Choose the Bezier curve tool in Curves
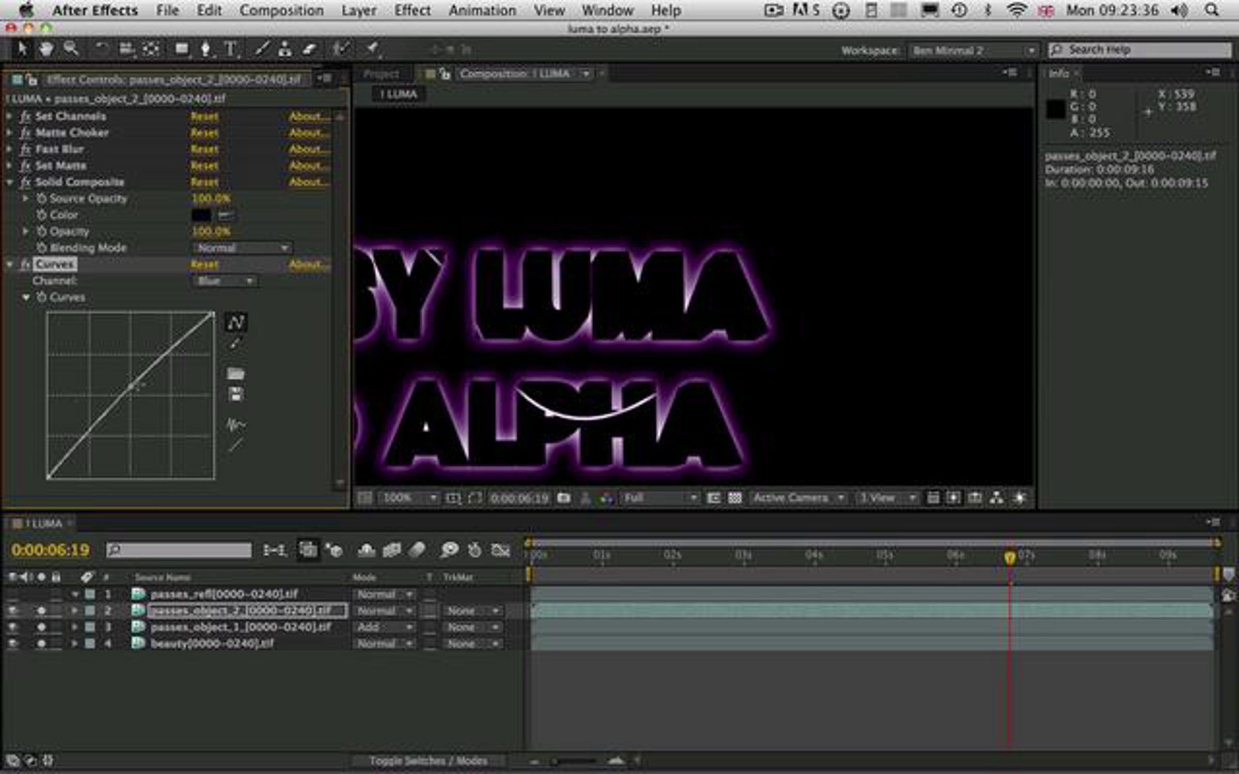The image size is (1239, 774). (x=236, y=322)
